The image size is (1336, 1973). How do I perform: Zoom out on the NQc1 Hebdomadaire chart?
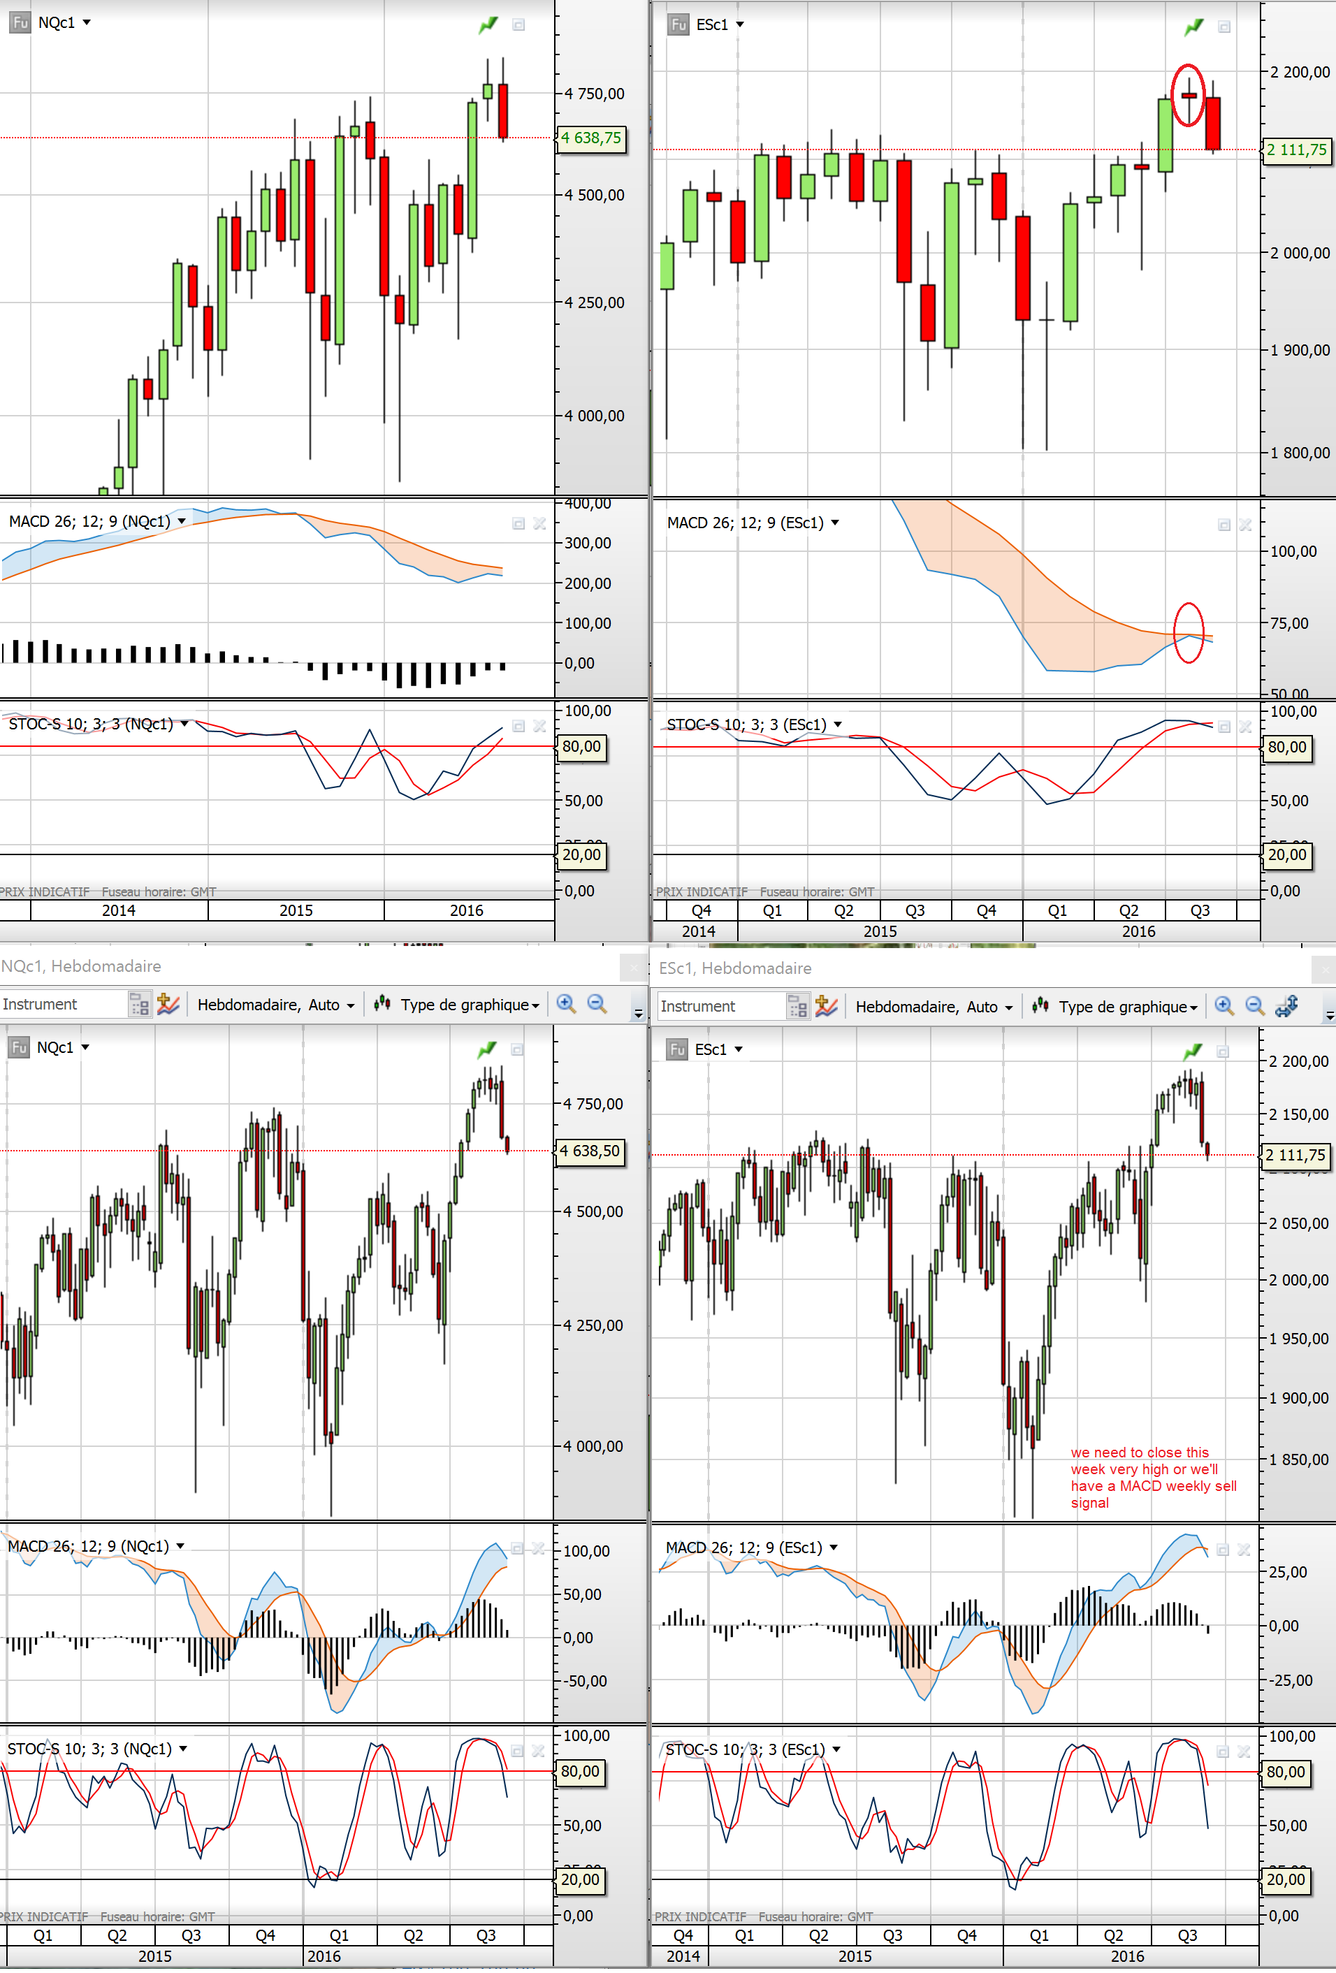click(x=597, y=1005)
